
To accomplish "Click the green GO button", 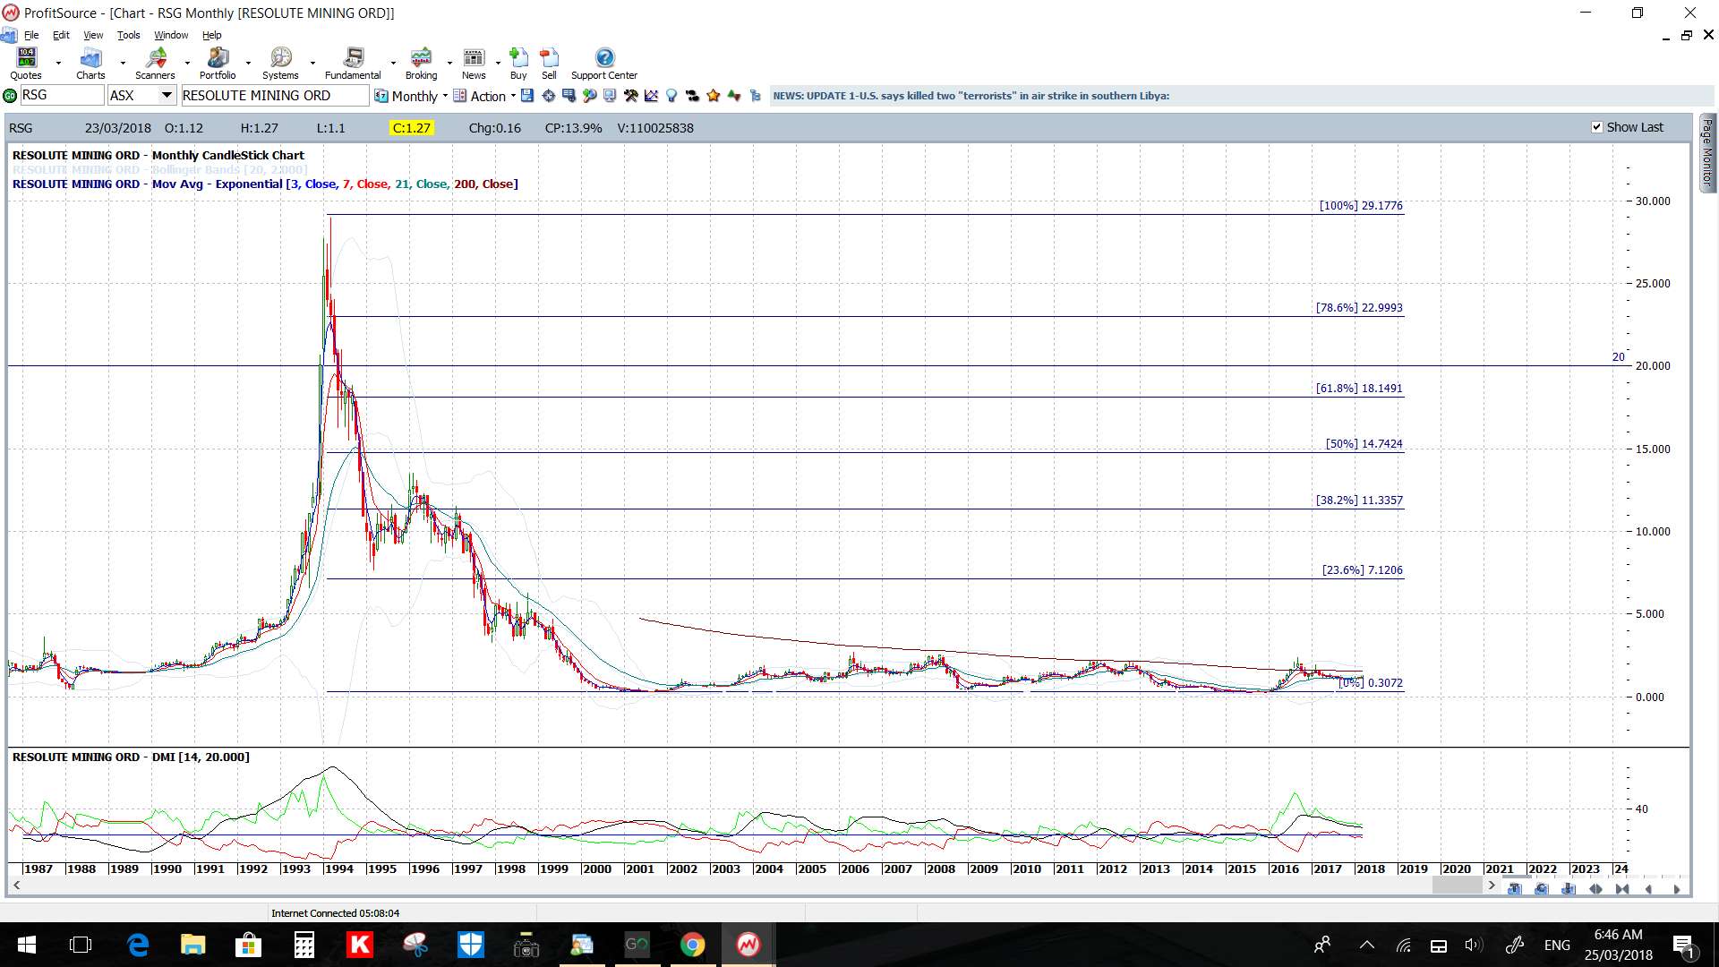I will [10, 96].
